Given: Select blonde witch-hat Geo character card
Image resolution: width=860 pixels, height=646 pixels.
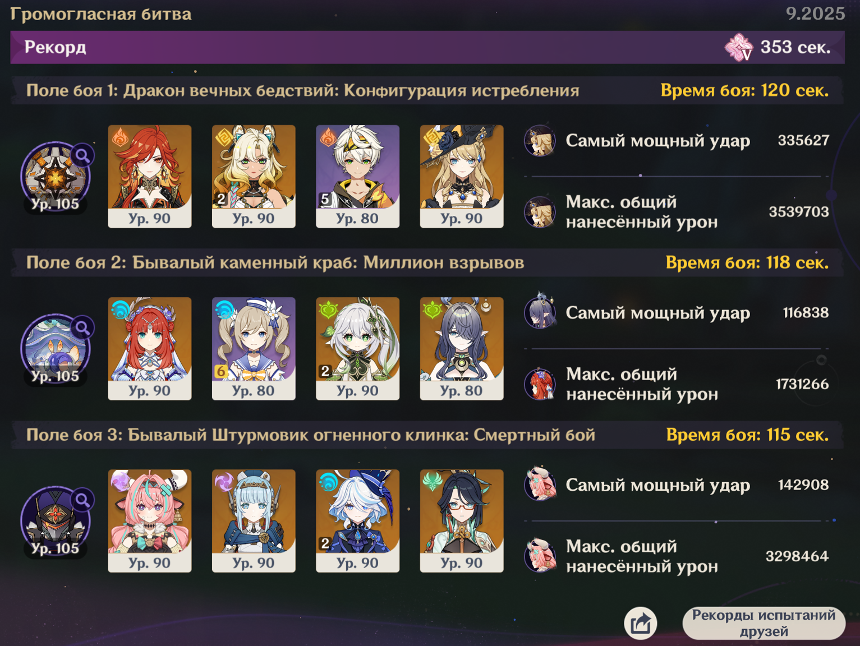Looking at the screenshot, I should (462, 176).
